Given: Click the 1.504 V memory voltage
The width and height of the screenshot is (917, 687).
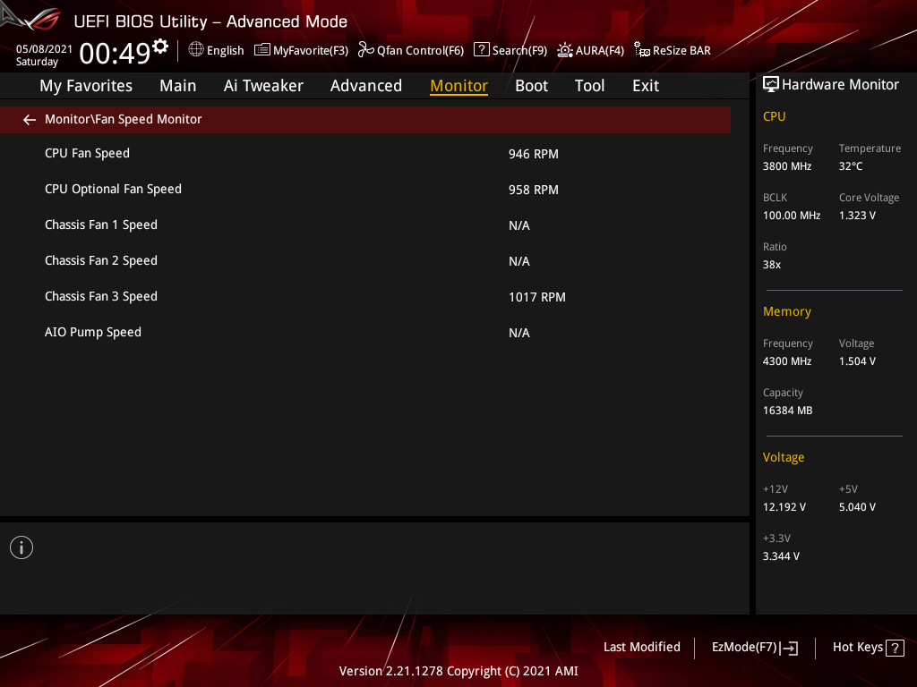Looking at the screenshot, I should point(857,361).
